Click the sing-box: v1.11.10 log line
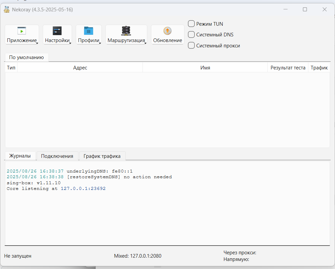Screen dimensions: 335x269 point(33,183)
